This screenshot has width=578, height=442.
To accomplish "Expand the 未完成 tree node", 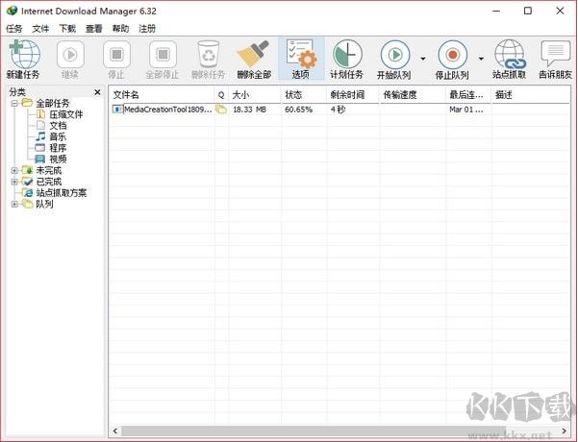I will point(14,170).
